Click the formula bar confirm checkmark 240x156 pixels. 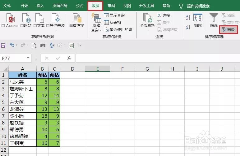point(58,58)
